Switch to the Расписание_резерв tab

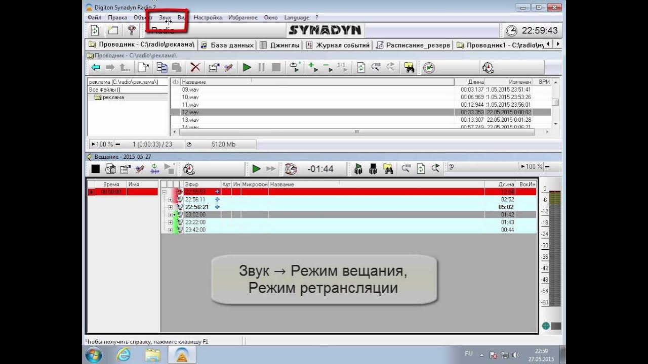(x=413, y=45)
